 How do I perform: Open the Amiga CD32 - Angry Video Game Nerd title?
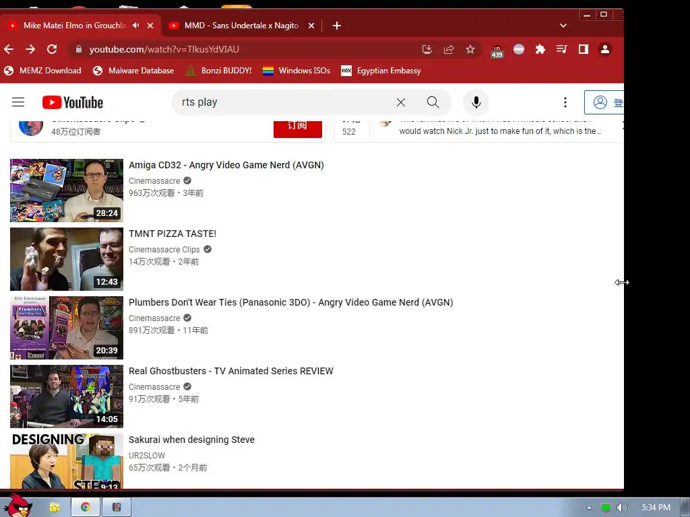226,165
